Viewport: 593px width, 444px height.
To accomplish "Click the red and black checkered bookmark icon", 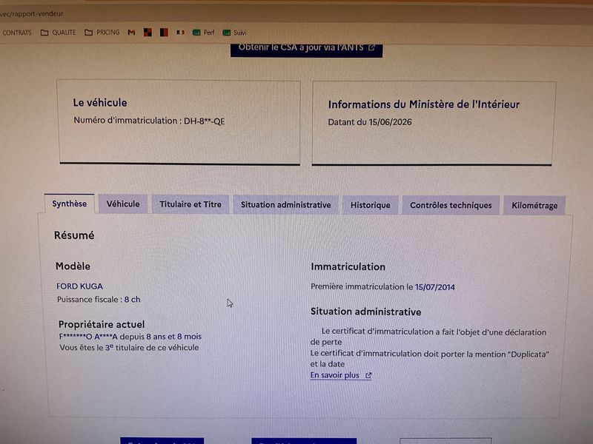I will point(148,33).
